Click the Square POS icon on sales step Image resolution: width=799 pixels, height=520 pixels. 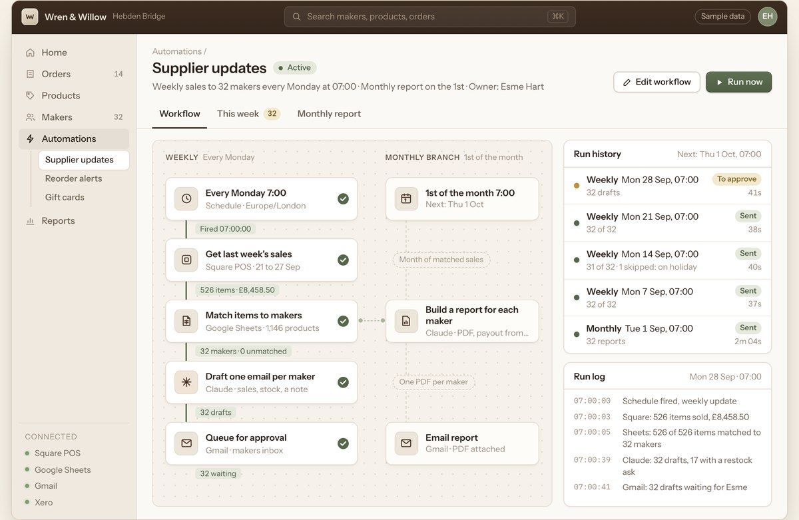click(x=186, y=260)
